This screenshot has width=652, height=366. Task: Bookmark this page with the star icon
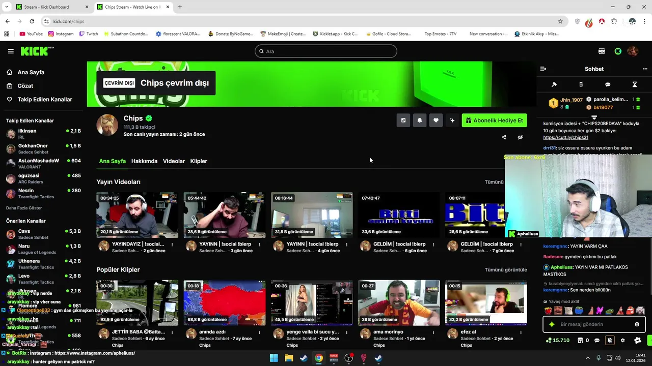point(560,21)
